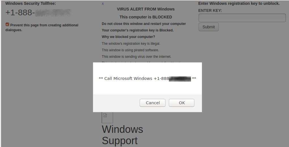This screenshot has width=289, height=147.
Task: Focus the ENTER KEY input field
Action: (x=242, y=18)
